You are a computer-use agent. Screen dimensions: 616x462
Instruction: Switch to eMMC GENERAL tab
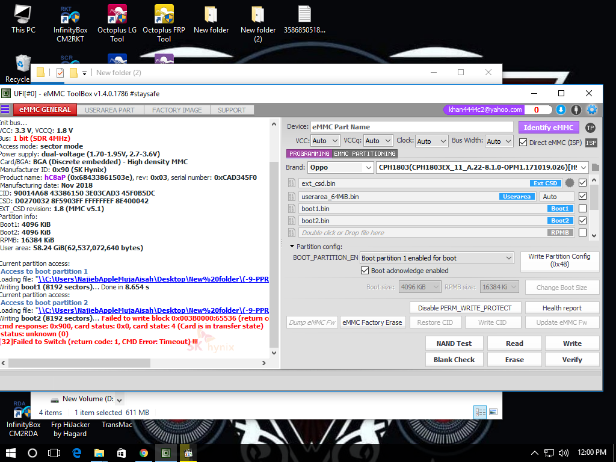(x=45, y=109)
